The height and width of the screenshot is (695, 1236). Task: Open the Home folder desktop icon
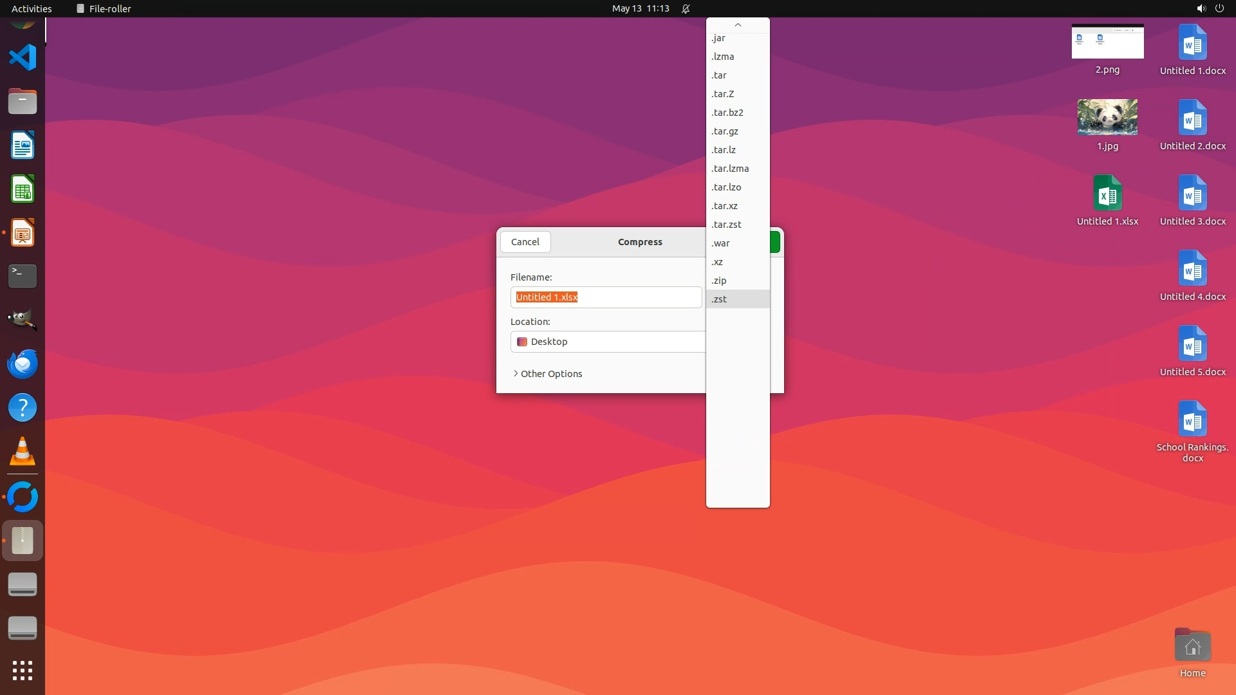[x=1192, y=647]
